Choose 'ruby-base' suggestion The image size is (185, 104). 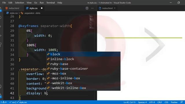(x=84, y=64)
